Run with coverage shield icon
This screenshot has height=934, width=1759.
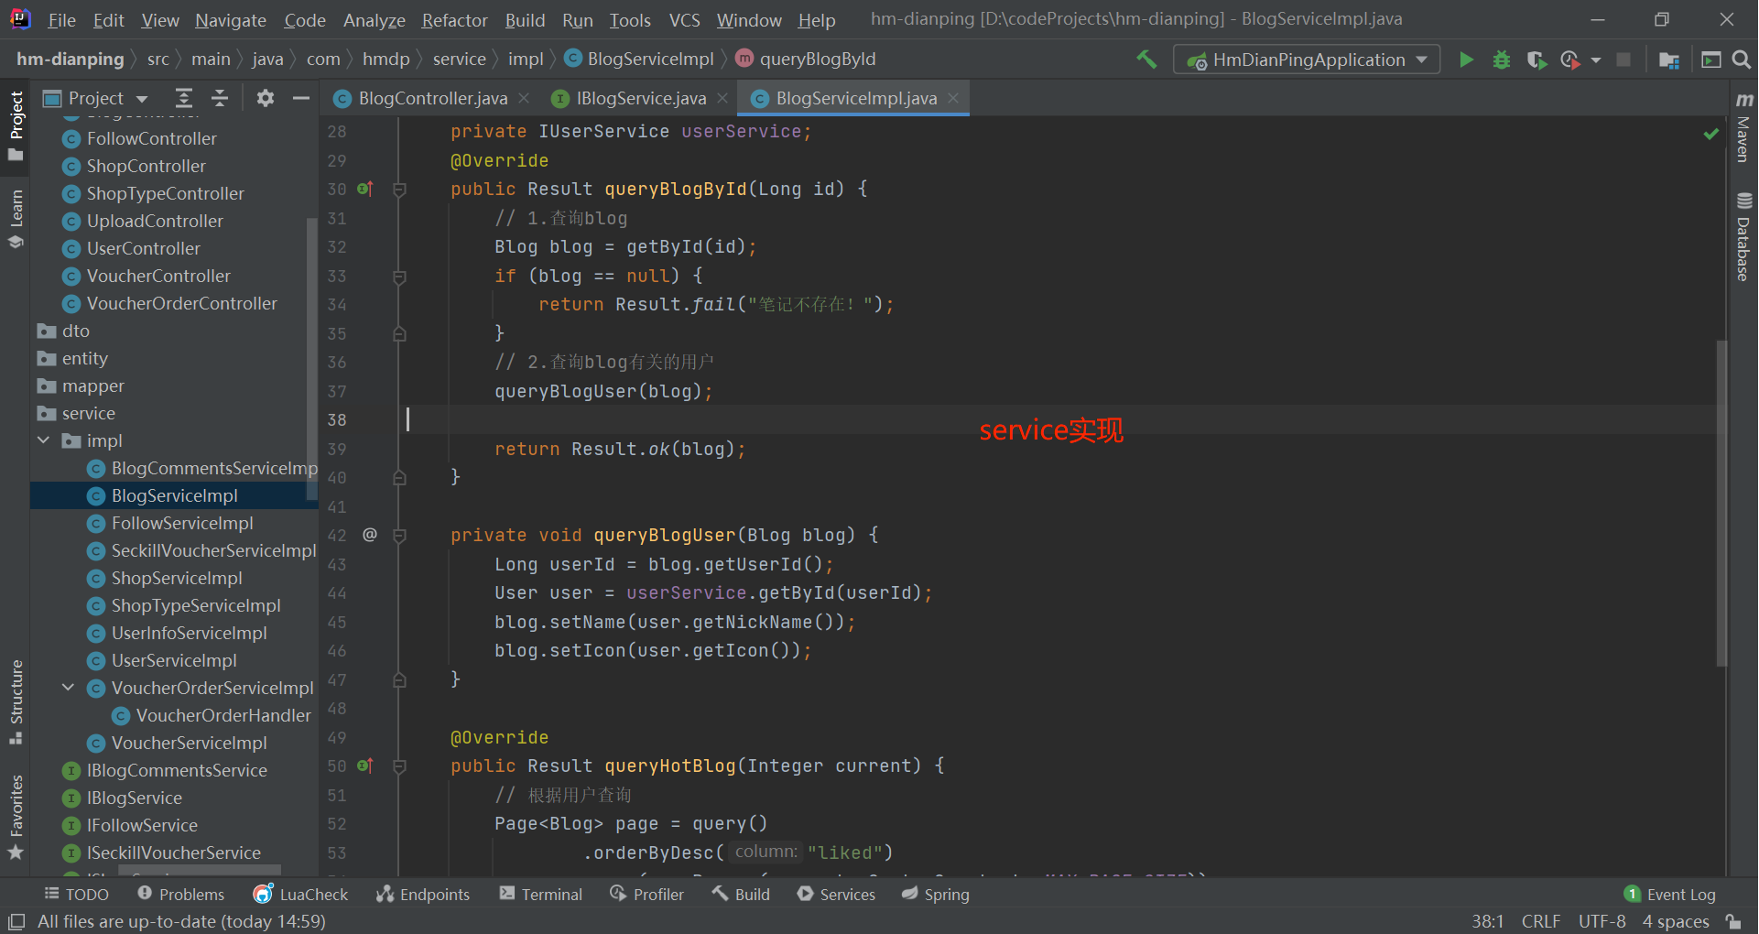1536,60
